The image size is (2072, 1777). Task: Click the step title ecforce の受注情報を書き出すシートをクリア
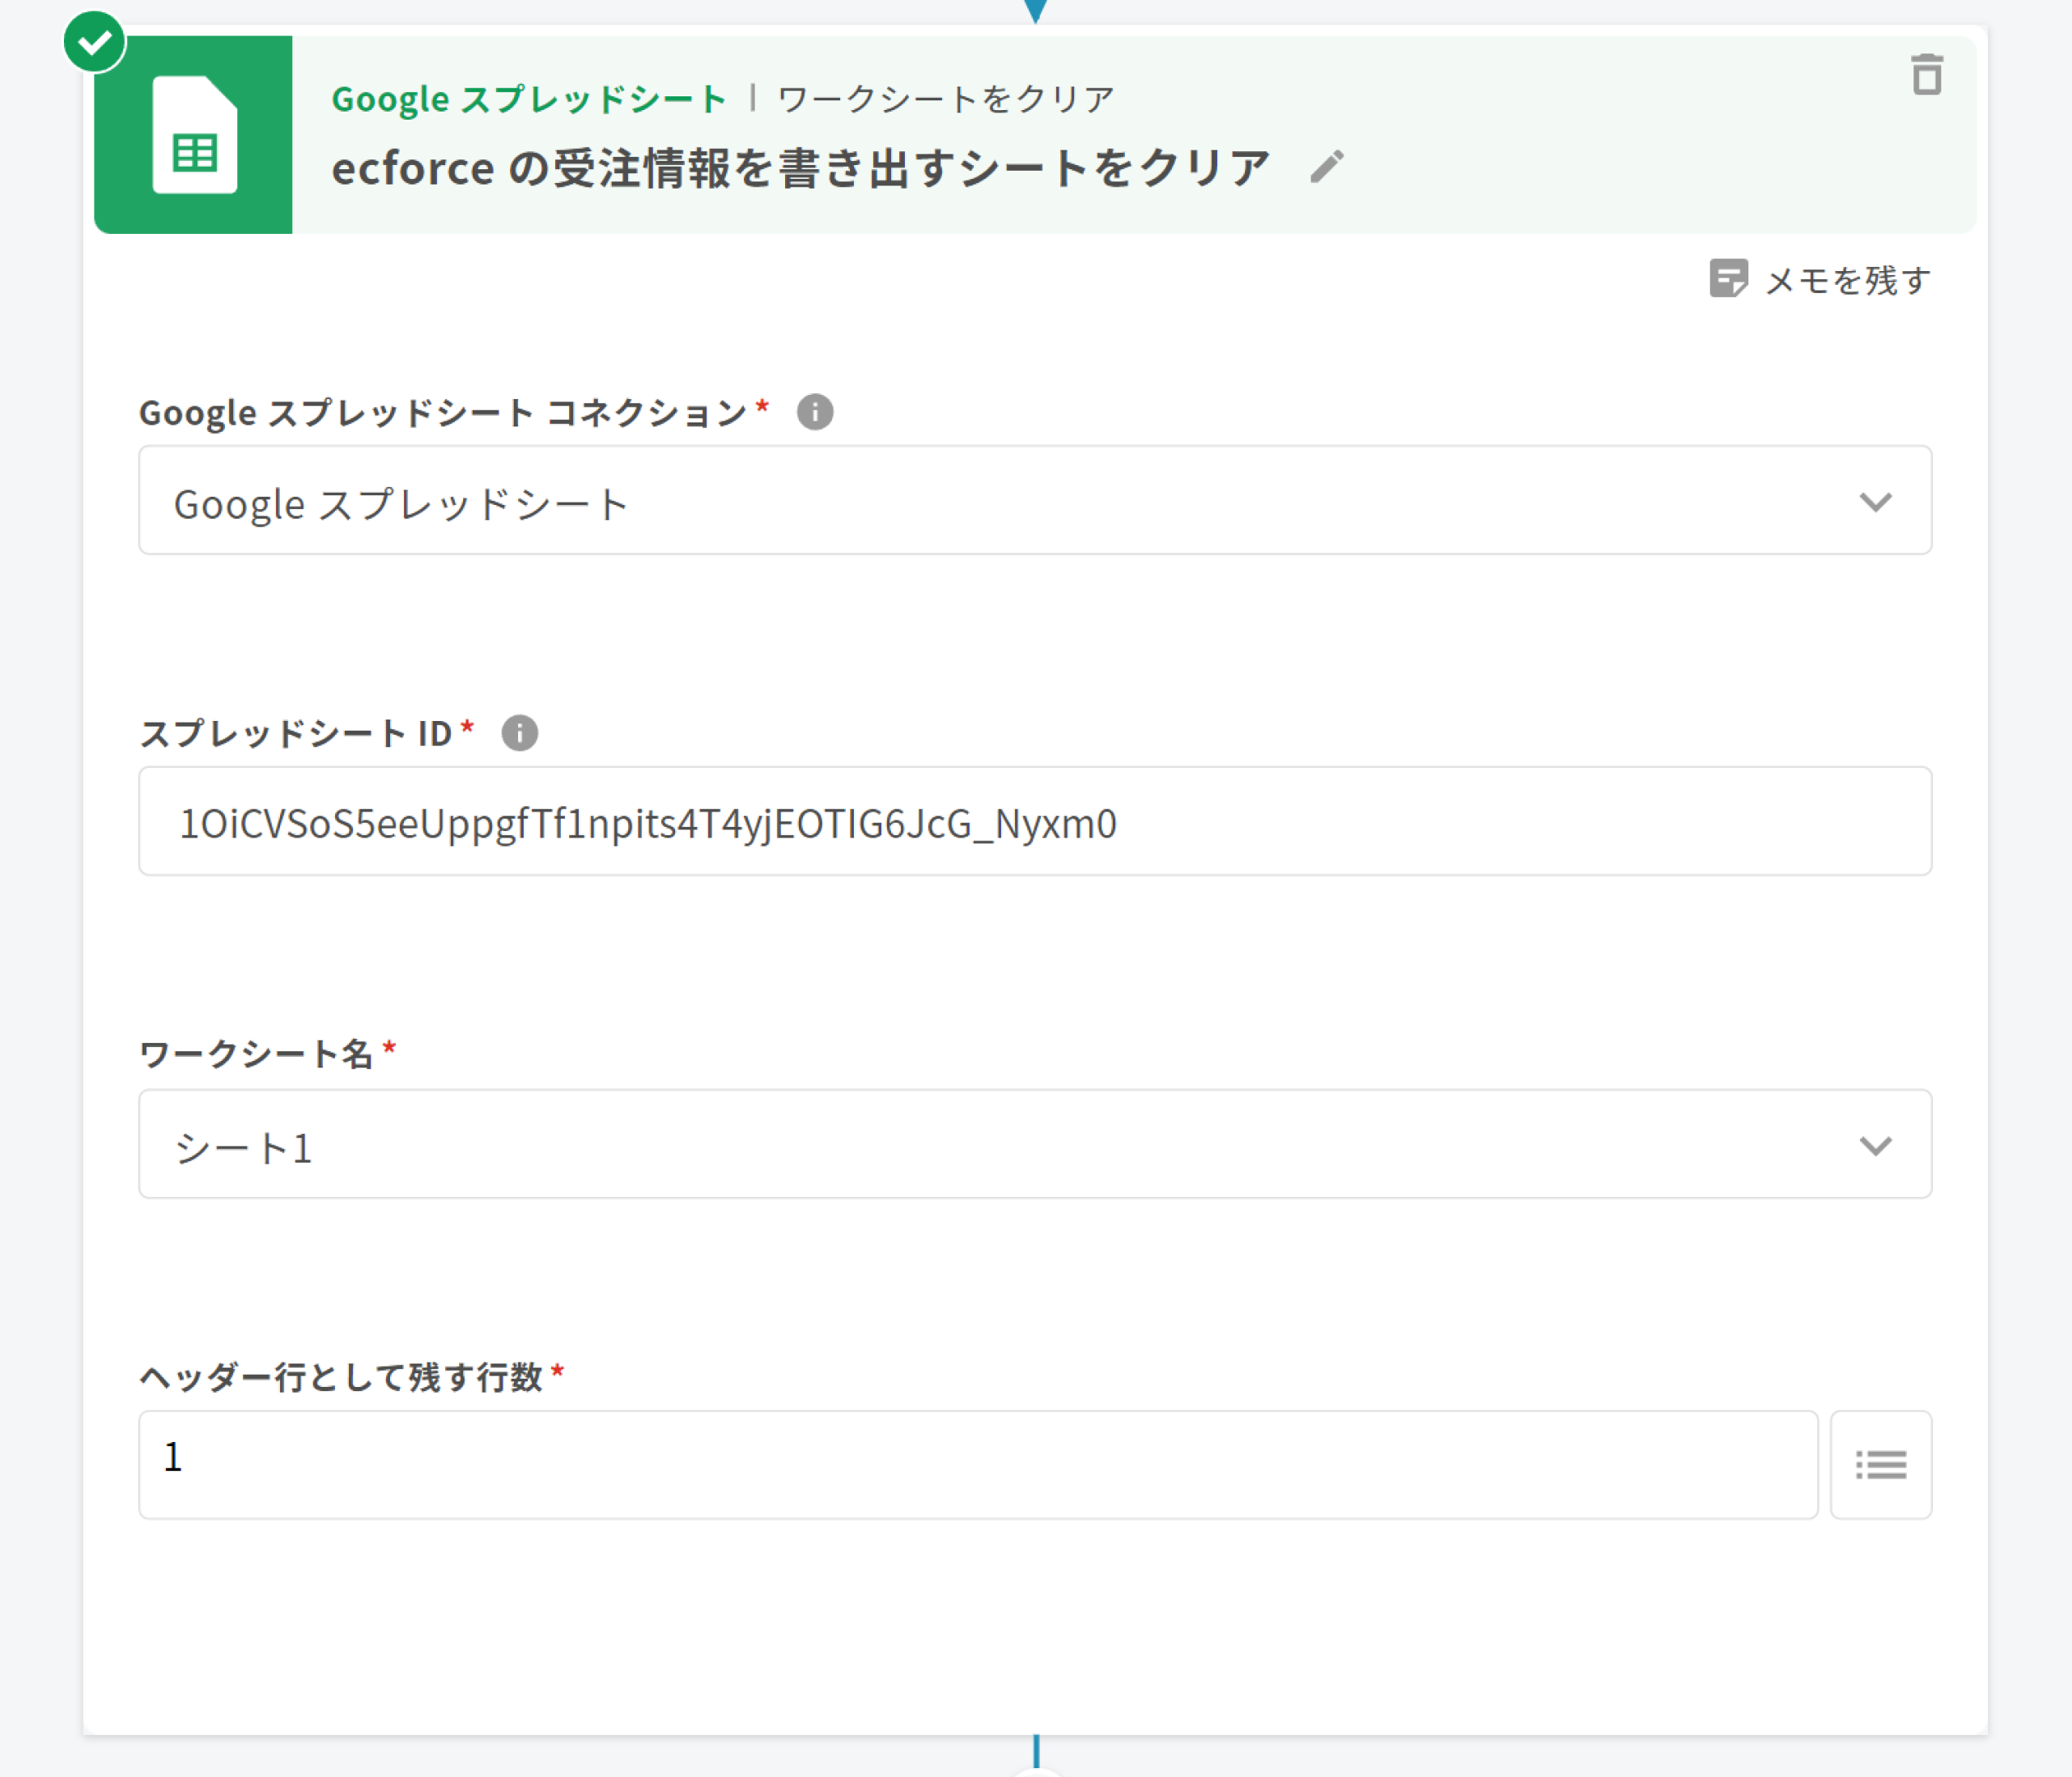click(800, 168)
